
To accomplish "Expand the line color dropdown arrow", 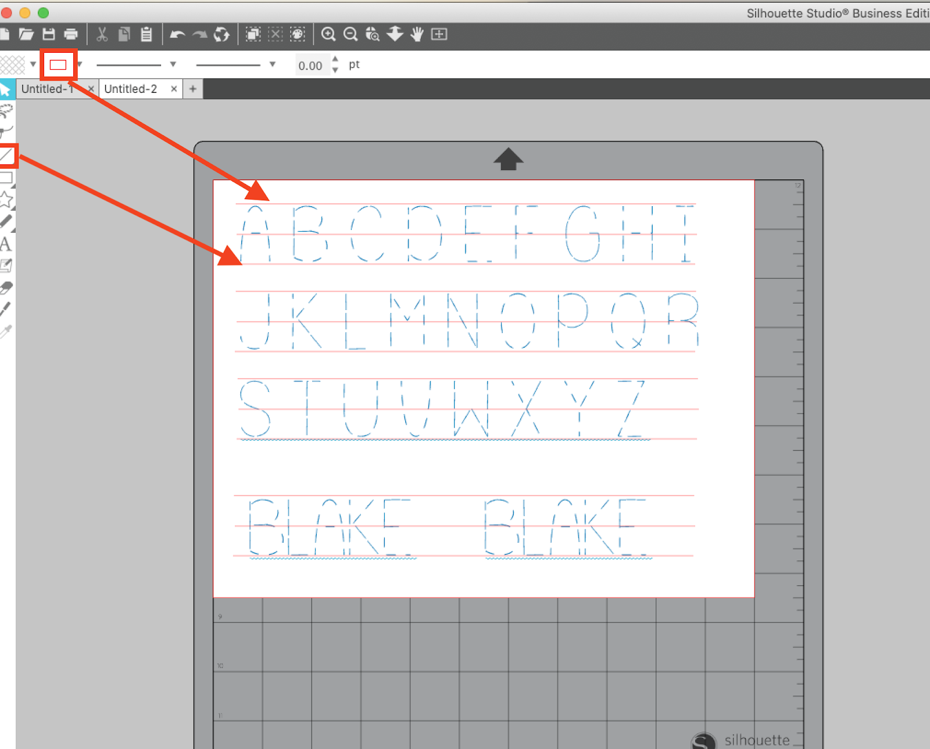I will point(80,64).
